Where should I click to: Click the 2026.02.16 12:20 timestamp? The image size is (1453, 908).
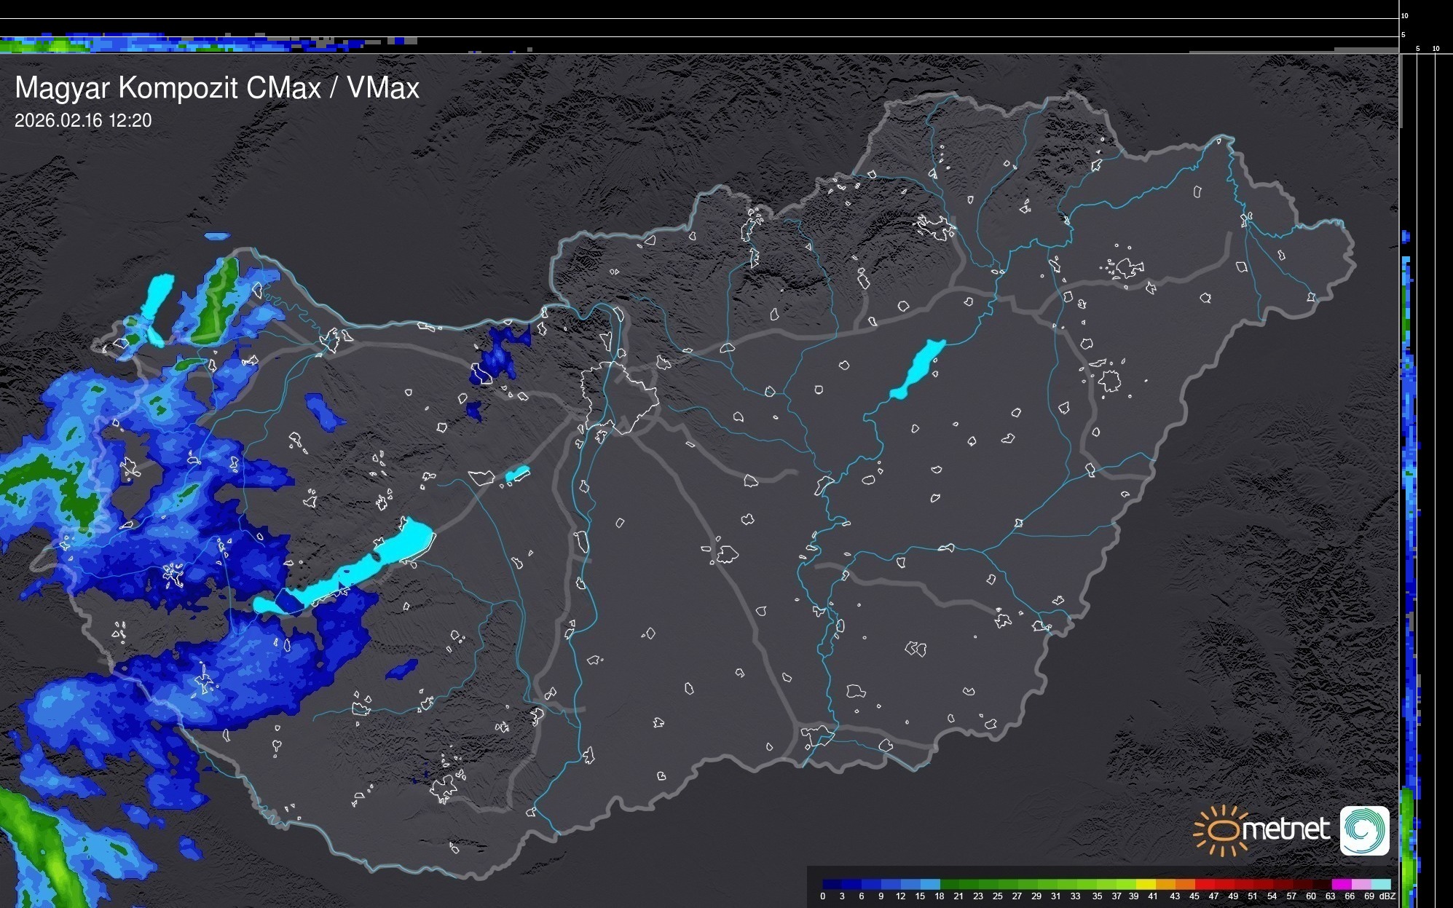coord(83,120)
